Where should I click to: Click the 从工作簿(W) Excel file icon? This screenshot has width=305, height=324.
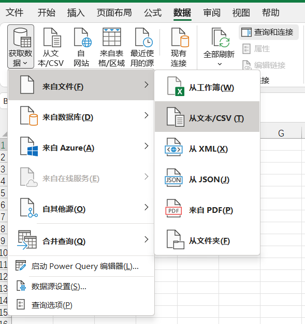coord(176,86)
